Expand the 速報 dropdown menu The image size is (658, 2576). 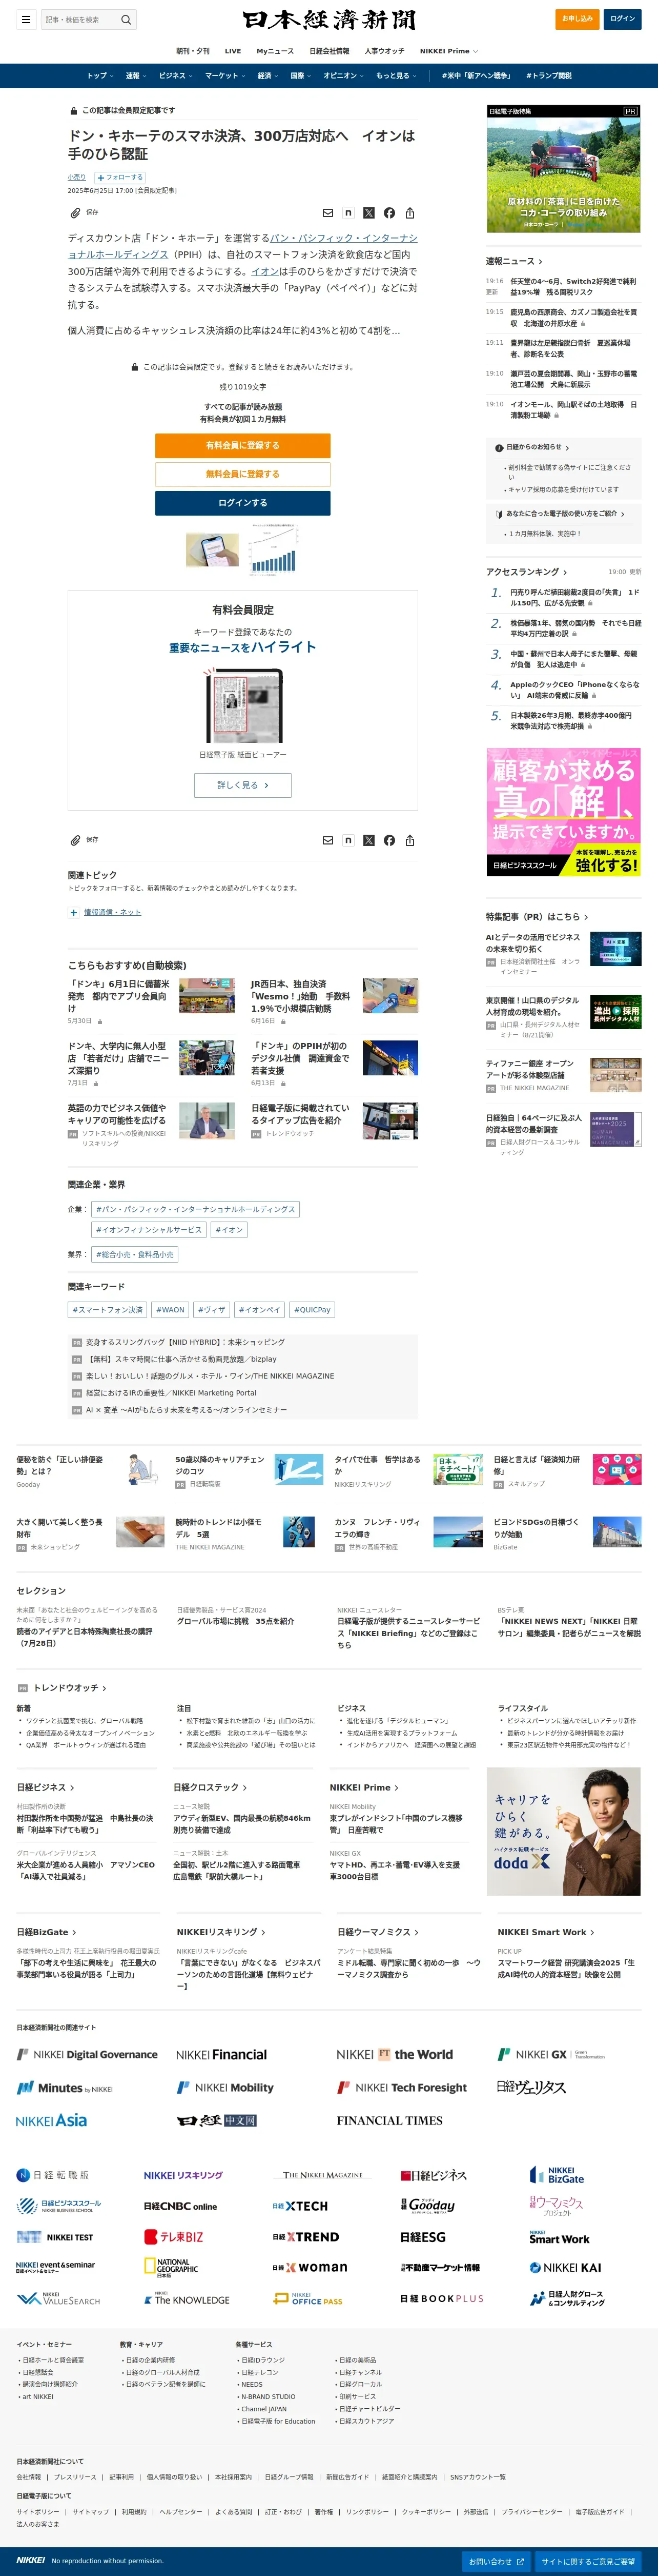[136, 76]
